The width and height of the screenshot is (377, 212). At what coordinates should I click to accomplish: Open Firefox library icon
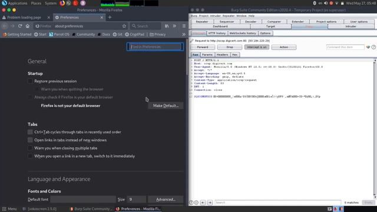point(167,26)
